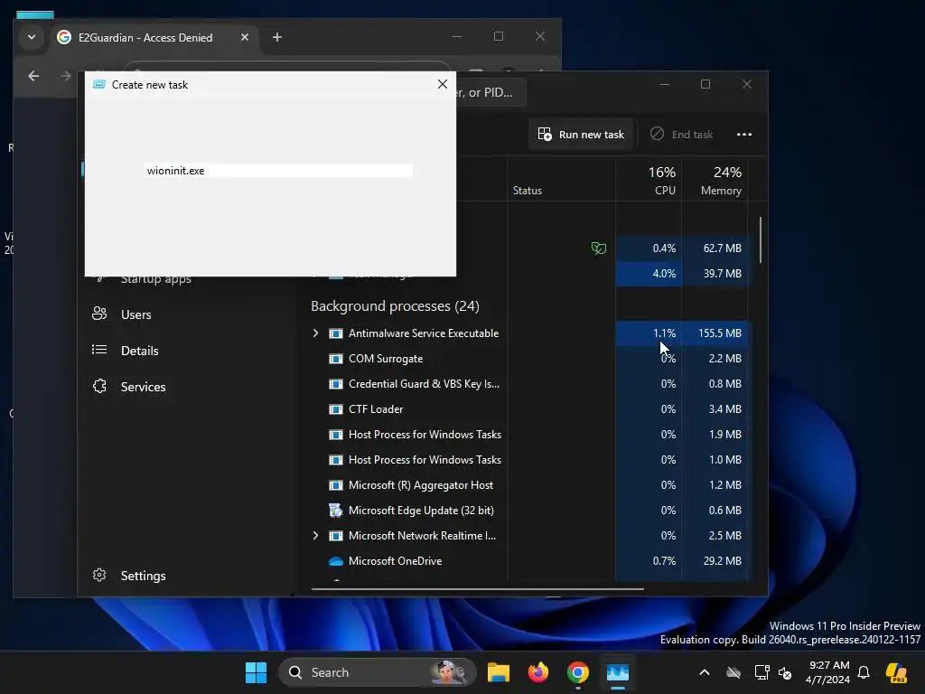
Task: Open the Copilot PRE taskbar icon
Action: point(896,672)
